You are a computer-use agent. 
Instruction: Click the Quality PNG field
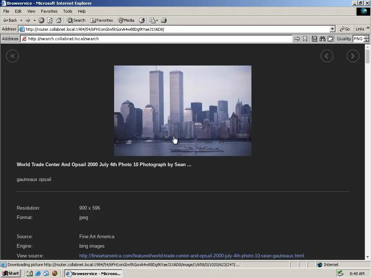pyautogui.click(x=358, y=39)
